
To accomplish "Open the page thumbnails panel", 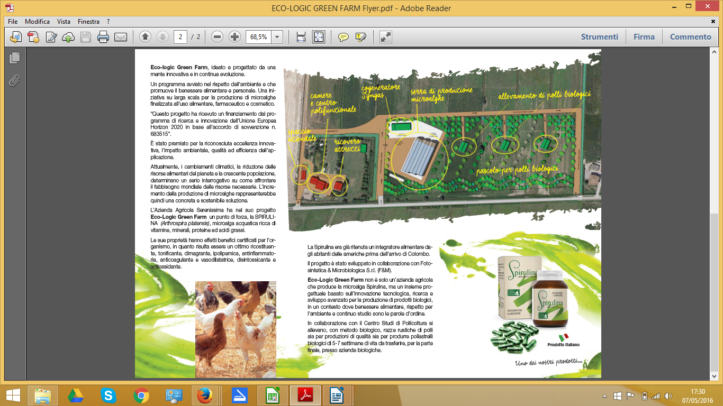I will (x=14, y=58).
